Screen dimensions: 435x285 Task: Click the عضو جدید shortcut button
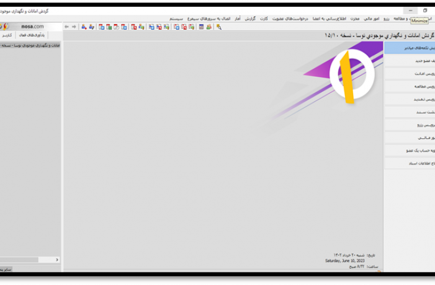(410, 61)
